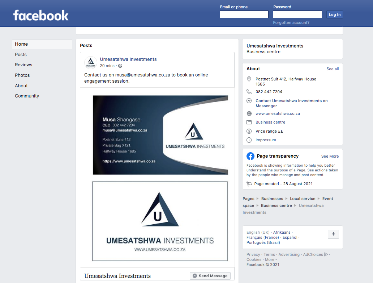Viewport: 373px width, 283px height.
Task: Open the www.umesatshwa.co.za website link
Action: pos(278,113)
